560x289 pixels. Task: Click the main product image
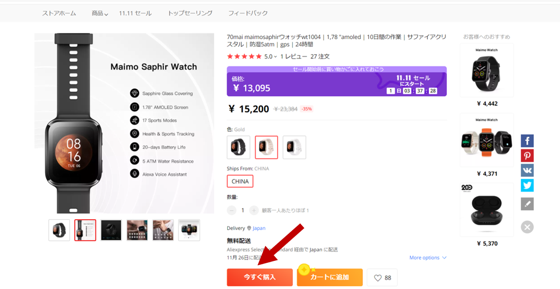[124, 123]
